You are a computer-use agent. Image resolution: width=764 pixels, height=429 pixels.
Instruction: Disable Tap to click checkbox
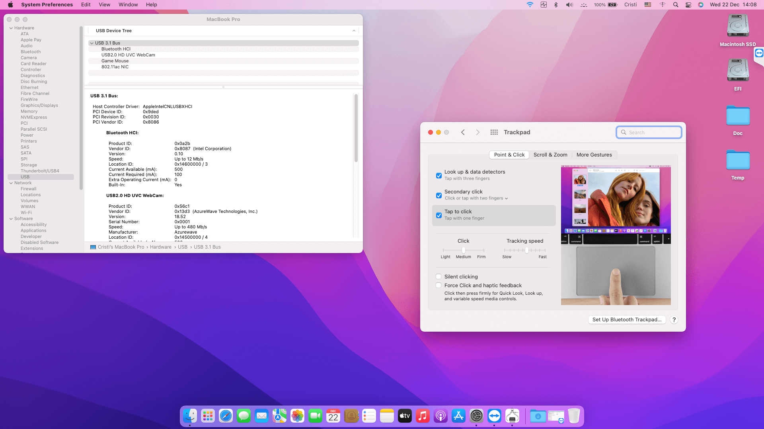point(439,215)
